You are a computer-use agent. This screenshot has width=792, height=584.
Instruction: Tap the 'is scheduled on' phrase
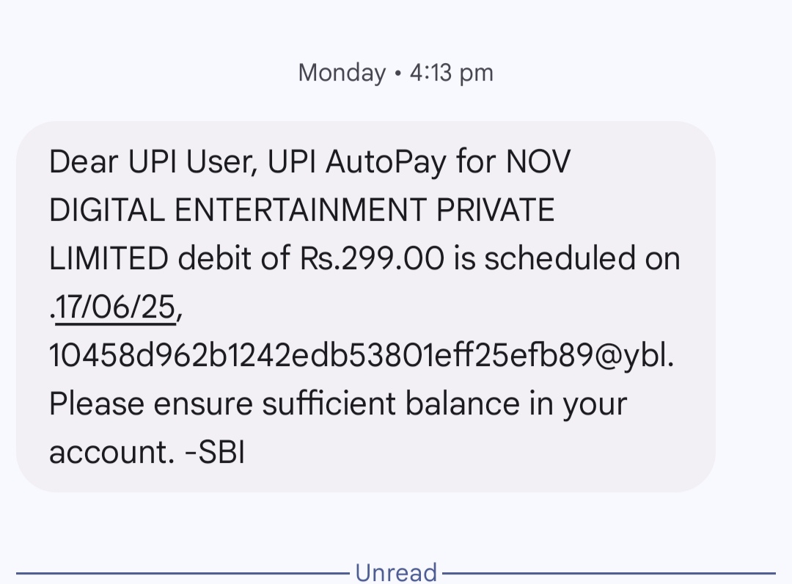coord(566,260)
